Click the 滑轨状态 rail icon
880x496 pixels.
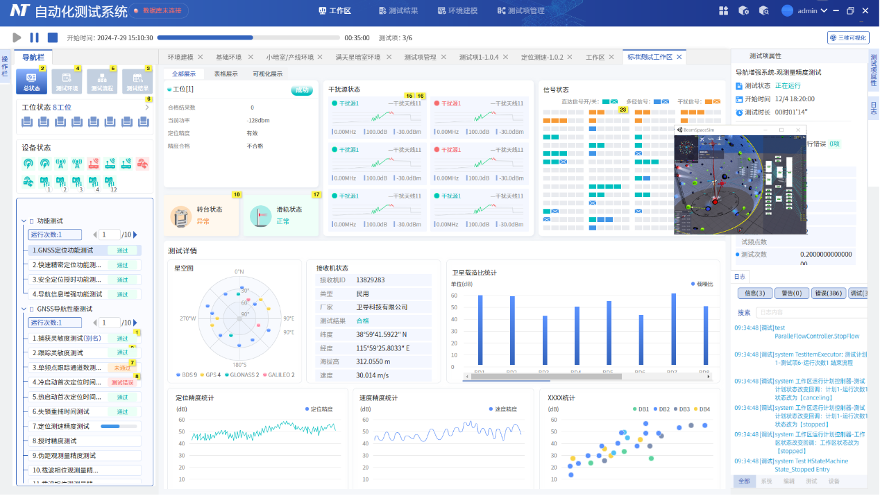(260, 216)
